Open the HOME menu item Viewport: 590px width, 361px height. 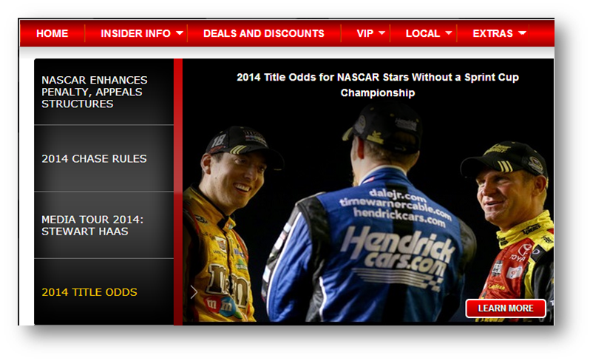pyautogui.click(x=52, y=33)
